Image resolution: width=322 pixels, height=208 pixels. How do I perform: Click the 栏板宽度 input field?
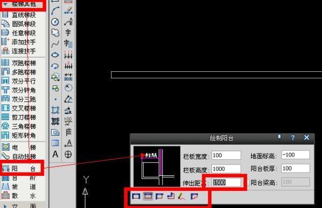[x=226, y=155]
